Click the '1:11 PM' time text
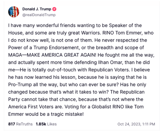The width and height of the screenshot is (167, 133). 148,124
